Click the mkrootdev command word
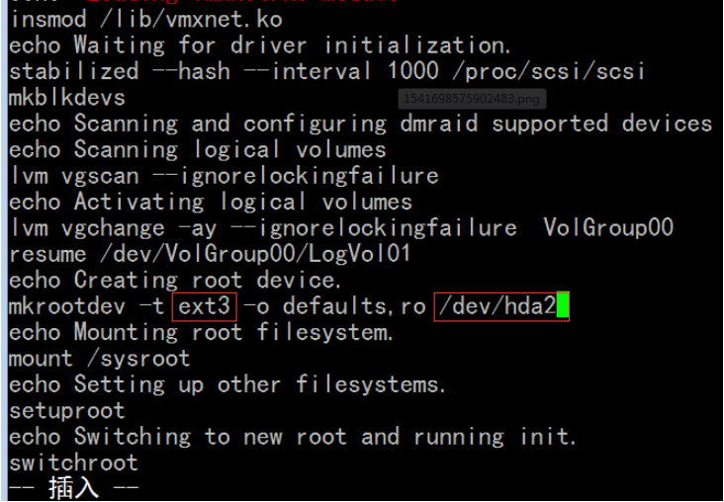This screenshot has width=724, height=502. (x=67, y=306)
